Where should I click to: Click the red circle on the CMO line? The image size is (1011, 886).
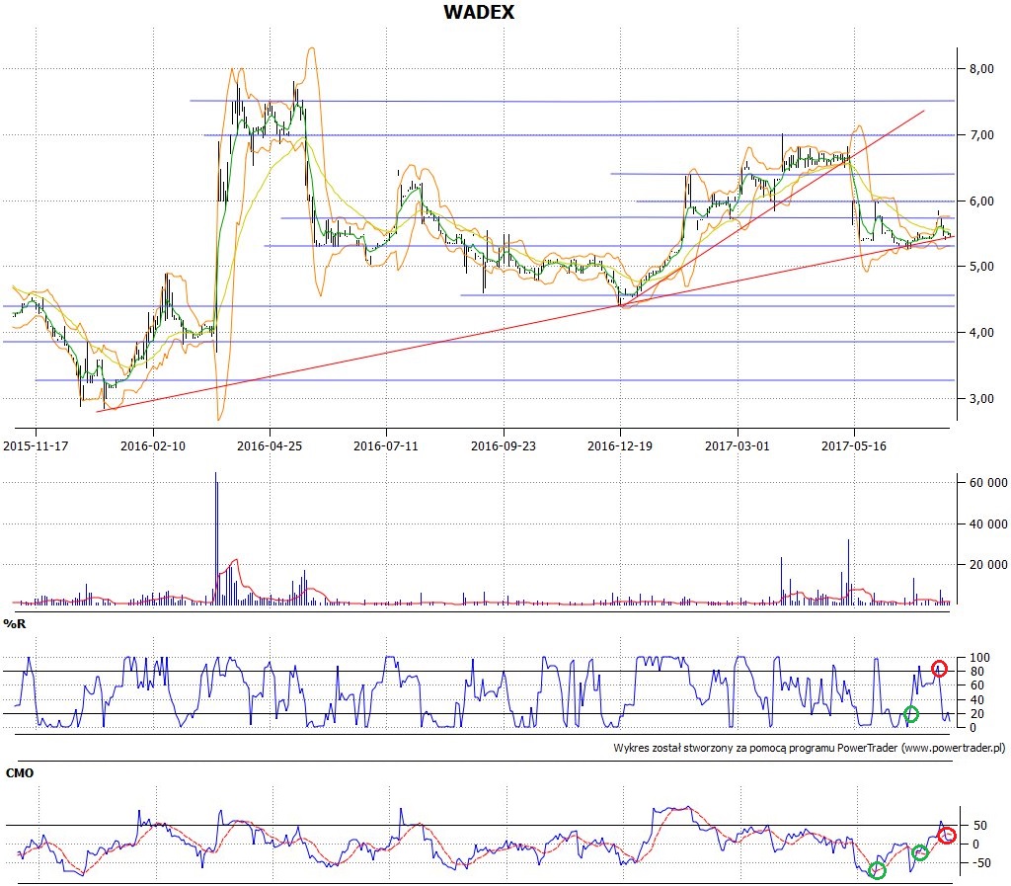point(947,836)
